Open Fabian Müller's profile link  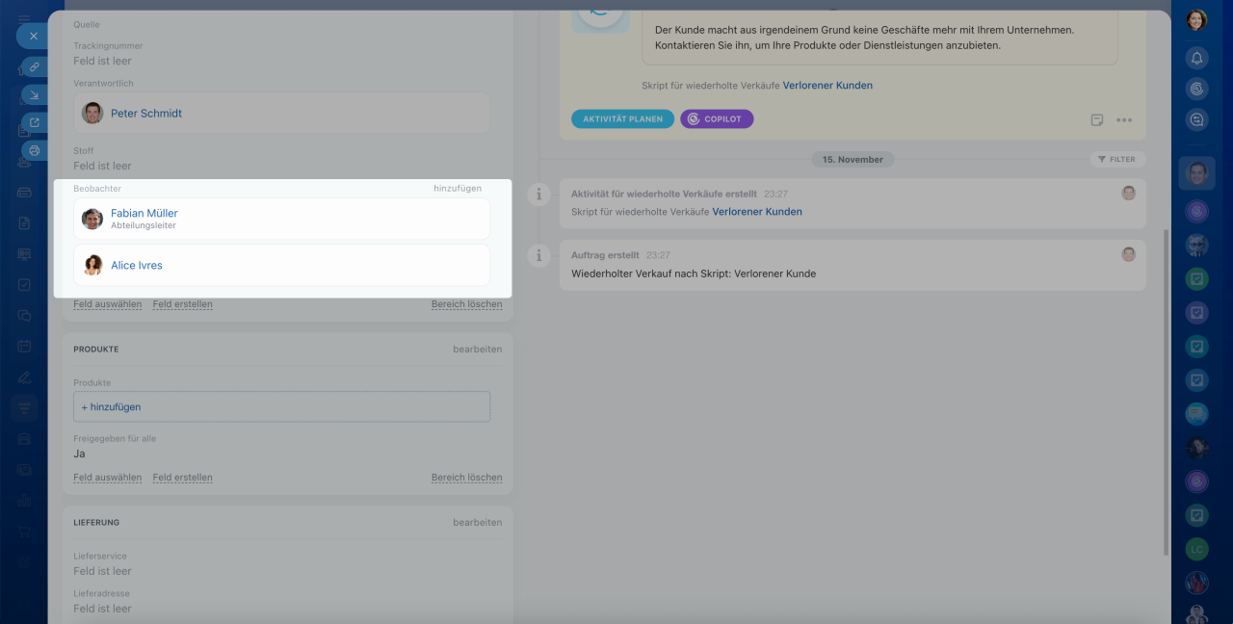pyautogui.click(x=144, y=213)
